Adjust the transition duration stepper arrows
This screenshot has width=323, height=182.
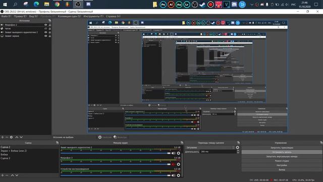click(238, 152)
